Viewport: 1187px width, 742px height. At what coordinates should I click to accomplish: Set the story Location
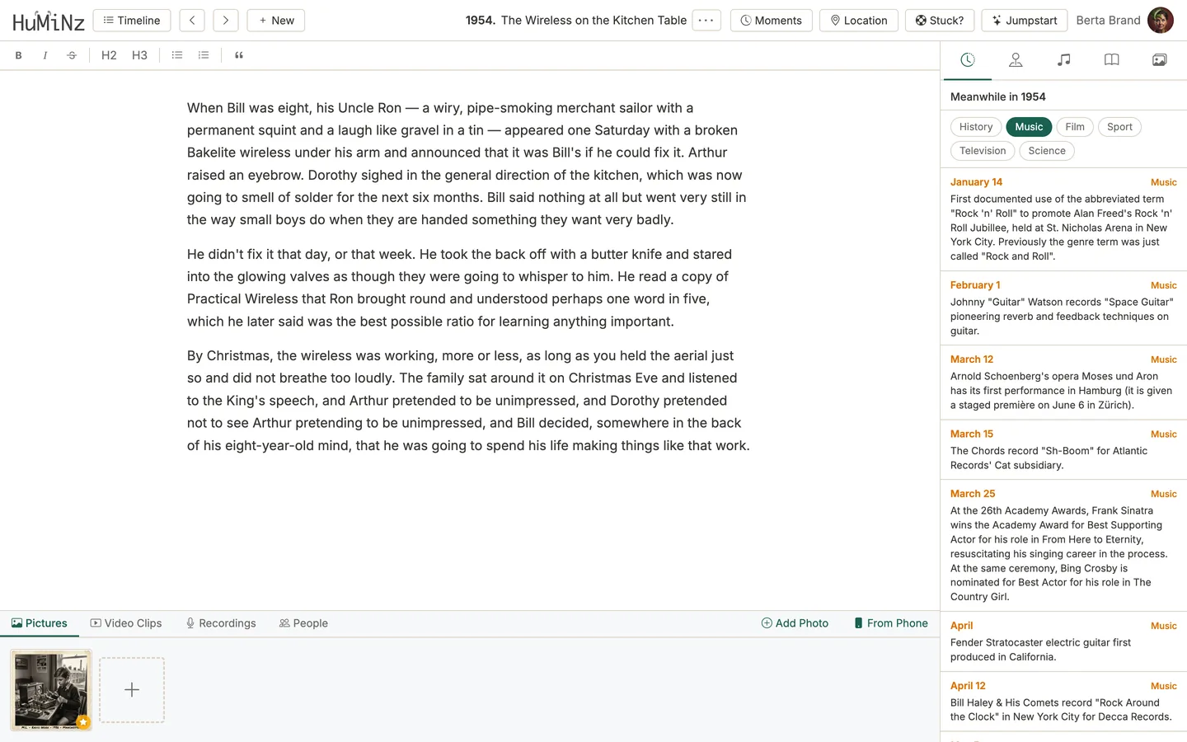click(x=859, y=21)
